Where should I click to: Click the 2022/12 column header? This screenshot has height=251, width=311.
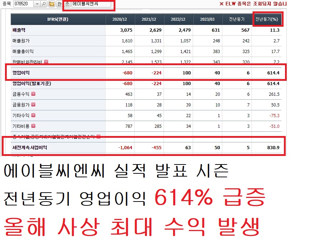click(x=178, y=19)
